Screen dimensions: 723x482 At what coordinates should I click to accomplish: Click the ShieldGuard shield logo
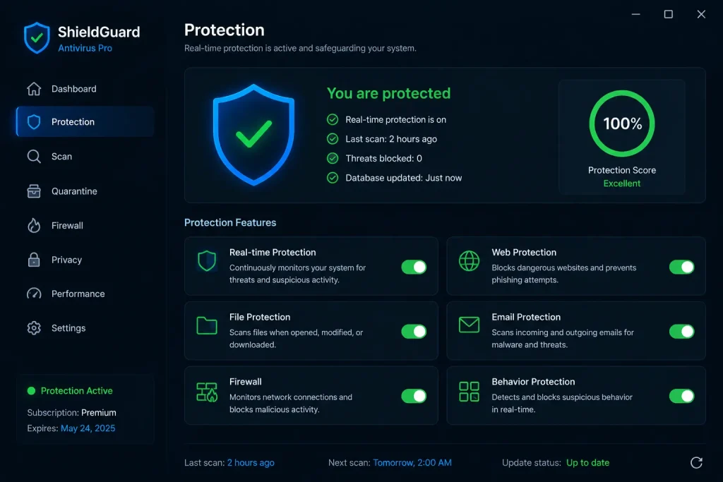[x=37, y=38]
